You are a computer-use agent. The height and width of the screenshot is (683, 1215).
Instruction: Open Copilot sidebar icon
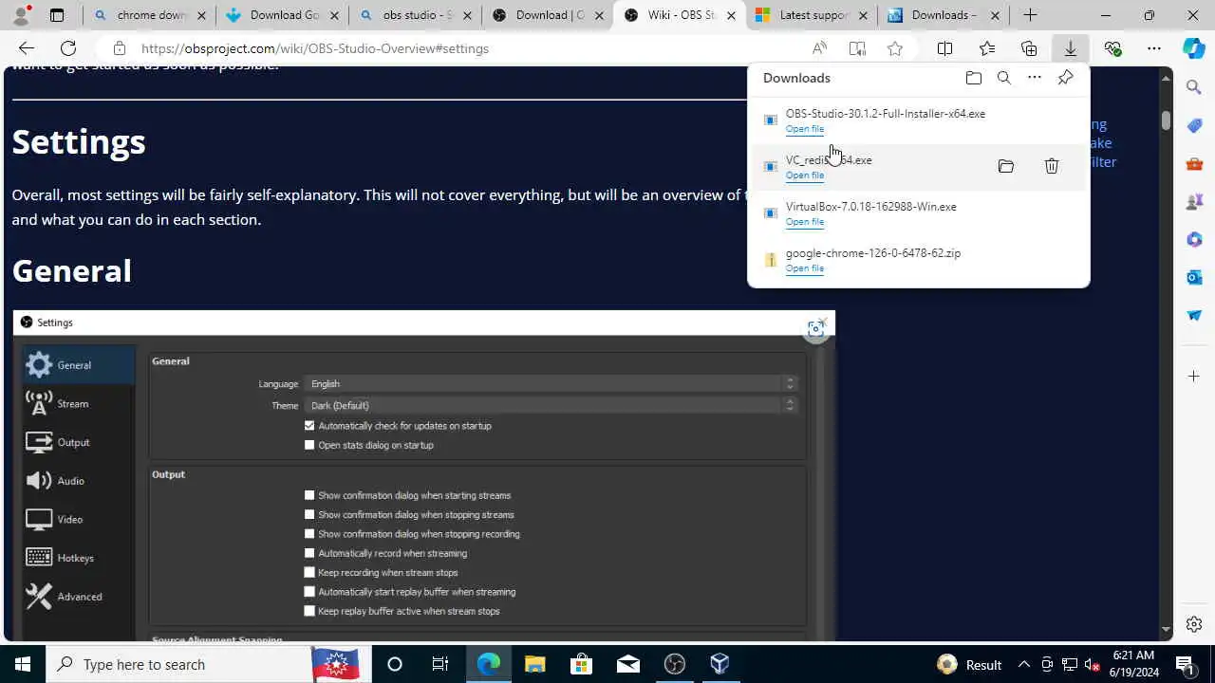click(1194, 48)
